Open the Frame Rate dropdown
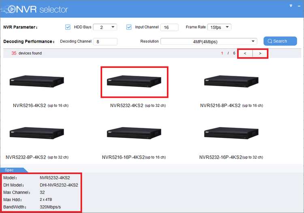 219,27
